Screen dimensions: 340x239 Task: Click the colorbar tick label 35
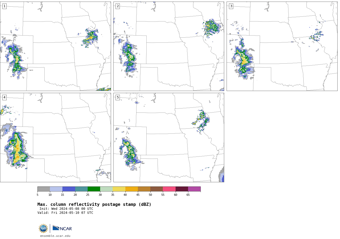[113, 195]
